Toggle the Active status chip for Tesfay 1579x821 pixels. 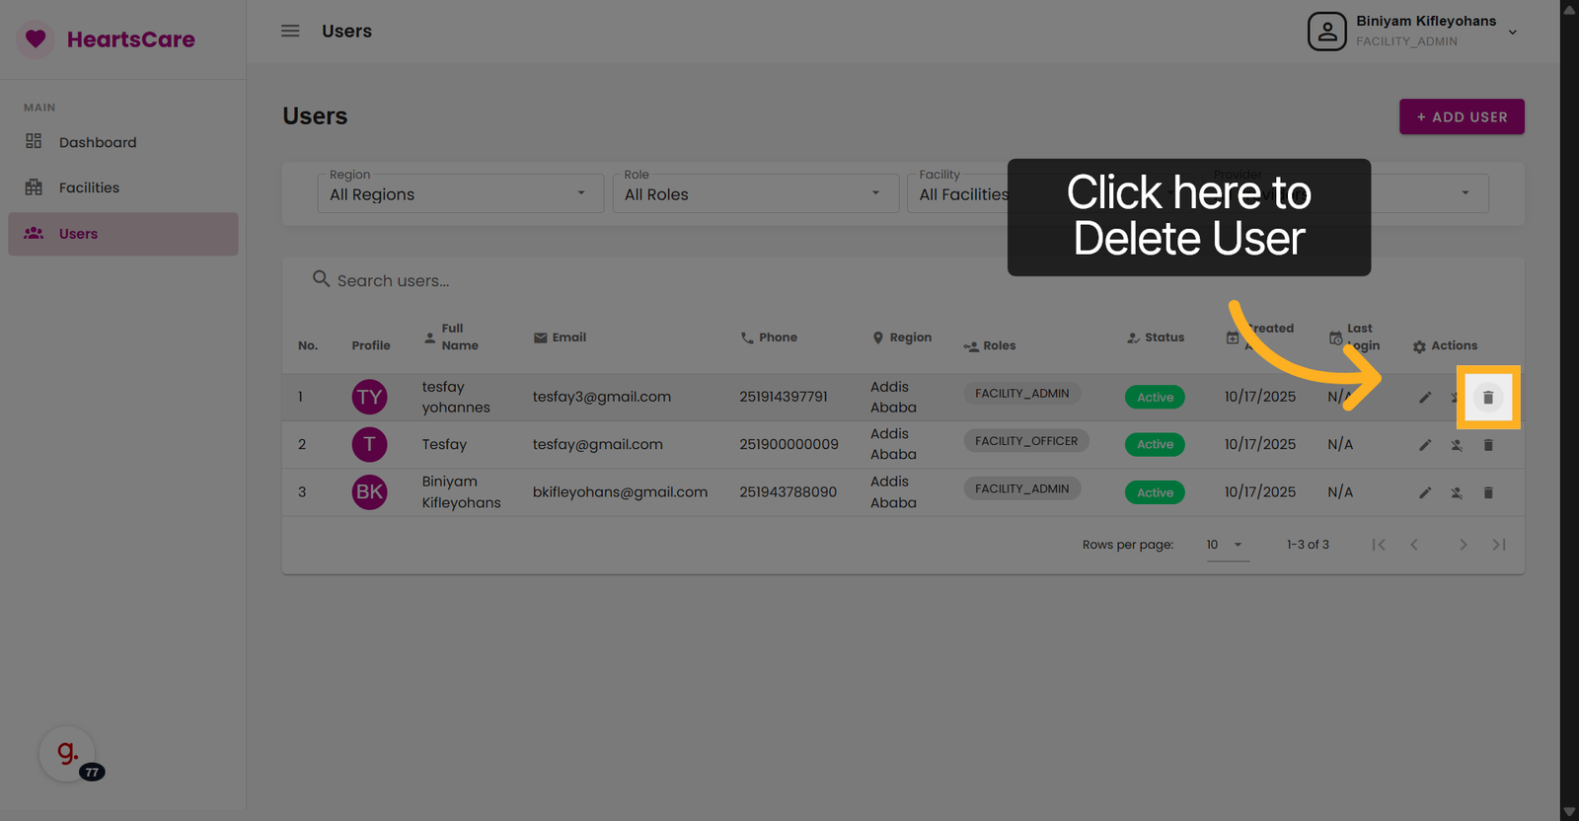[1155, 445]
